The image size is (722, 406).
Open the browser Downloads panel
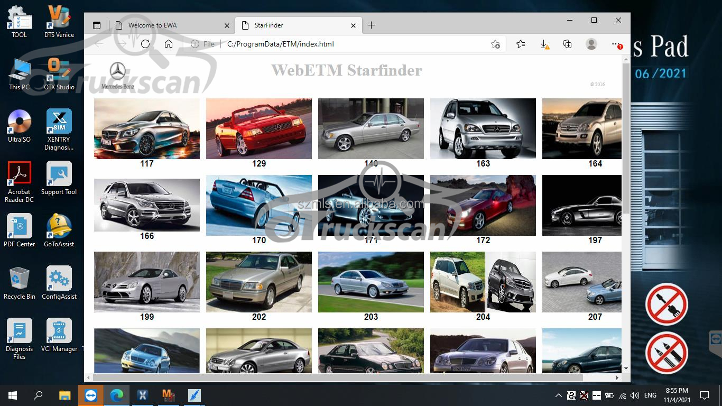click(x=544, y=44)
